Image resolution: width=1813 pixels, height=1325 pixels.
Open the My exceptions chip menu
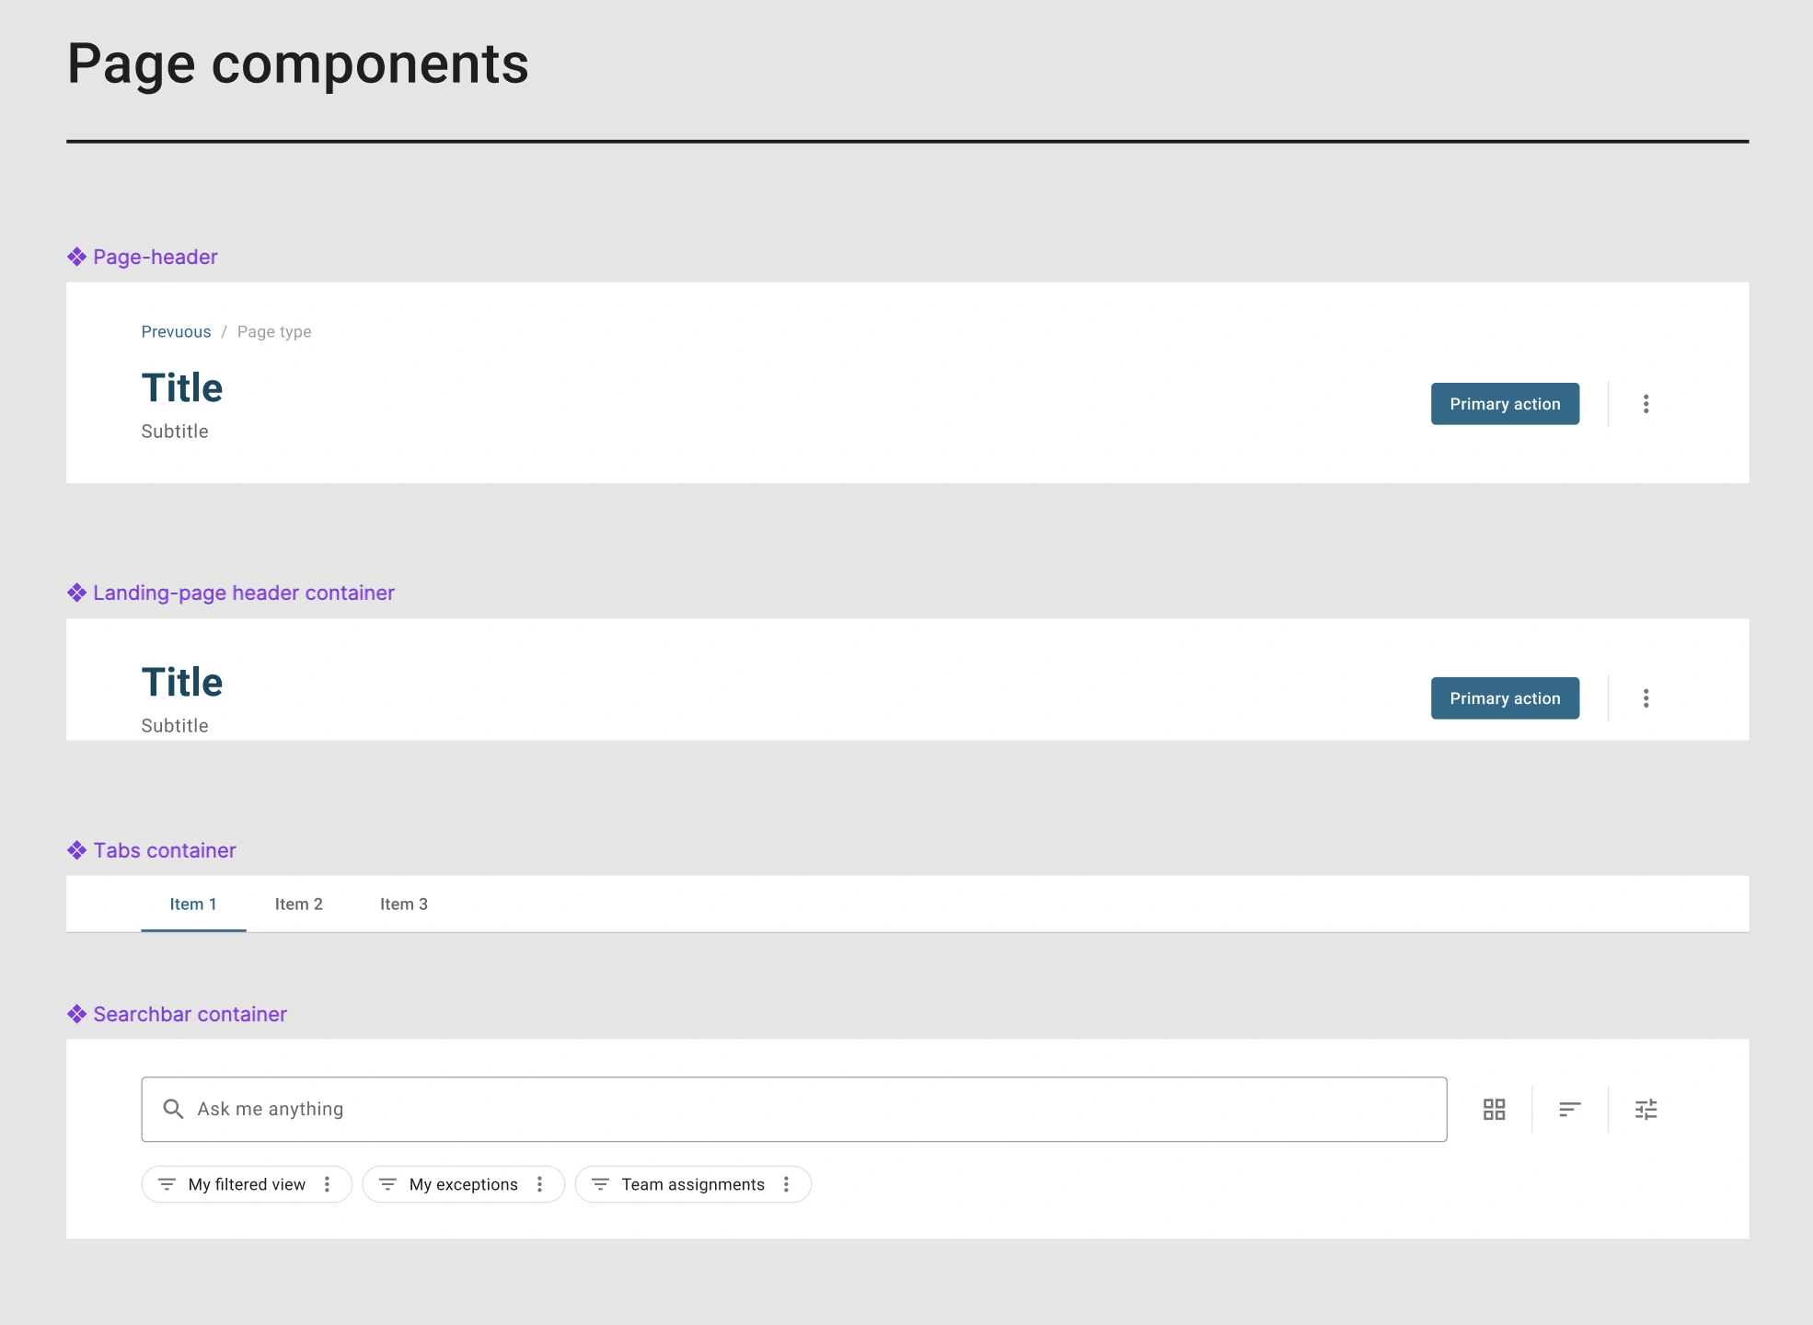coord(539,1184)
